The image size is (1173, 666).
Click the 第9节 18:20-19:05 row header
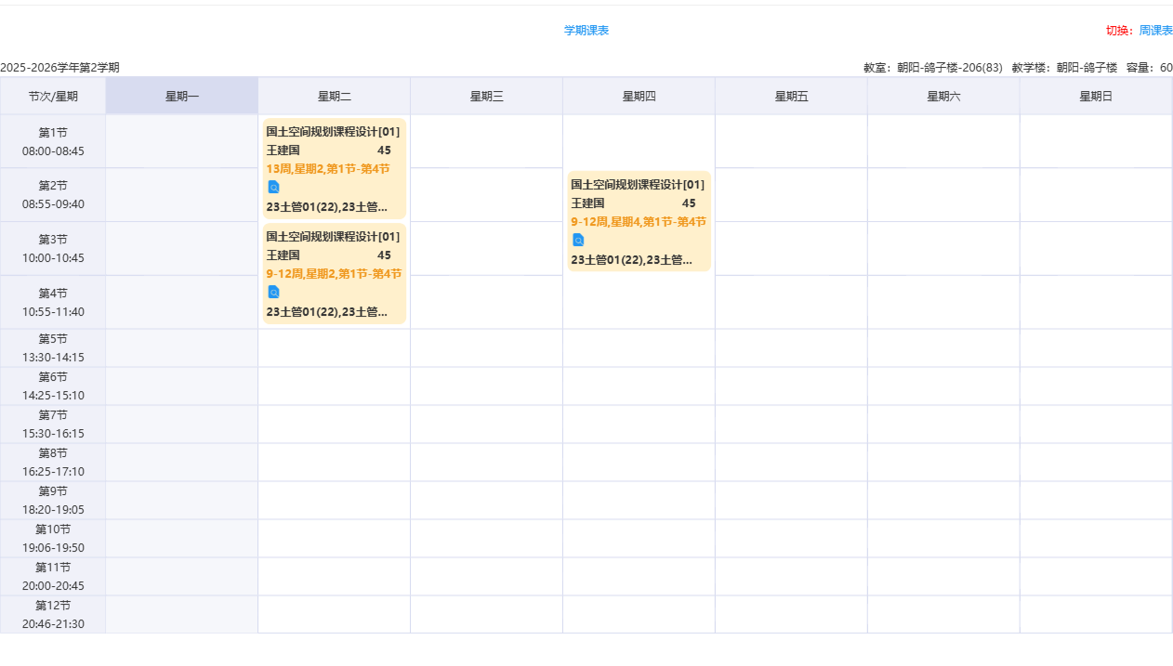pyautogui.click(x=53, y=501)
